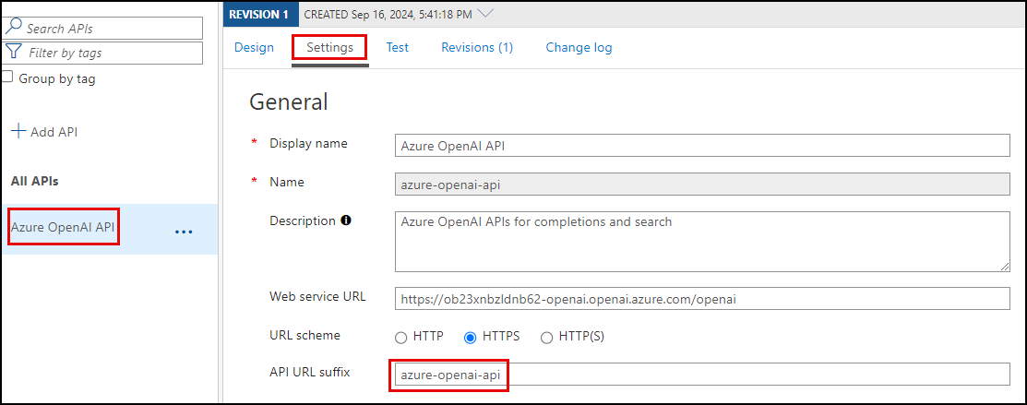Select the HTTP URL scheme radio button
Image resolution: width=1027 pixels, height=405 pixels.
coord(400,338)
